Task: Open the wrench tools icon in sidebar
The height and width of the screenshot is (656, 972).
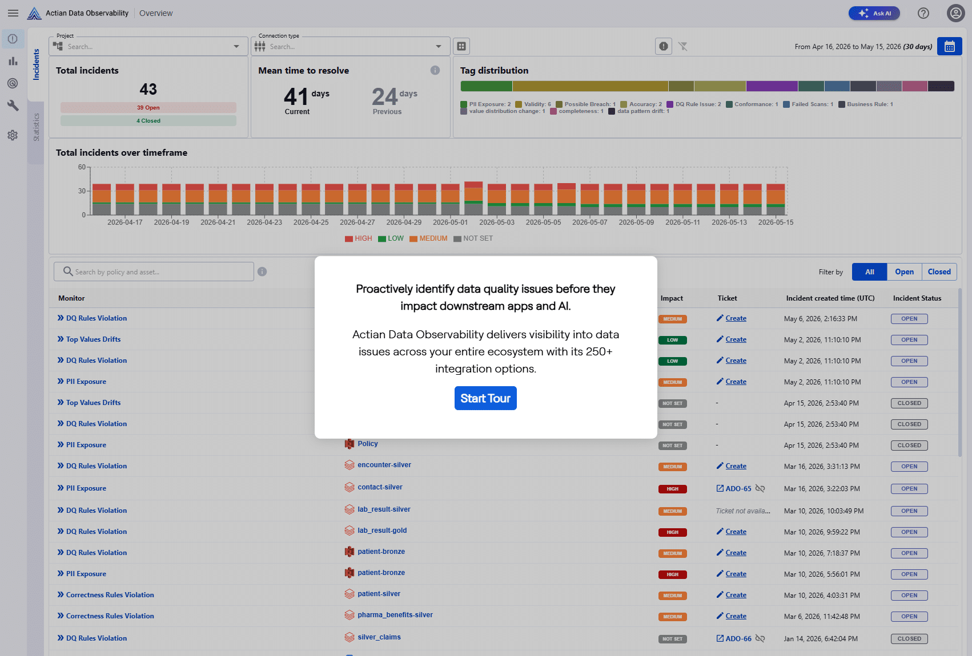Action: tap(13, 106)
